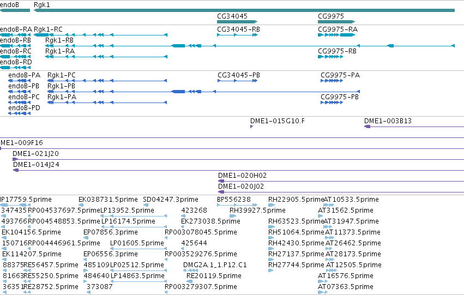Click the Rgk1 gene label
This screenshot has height=295, width=464.
42,5
